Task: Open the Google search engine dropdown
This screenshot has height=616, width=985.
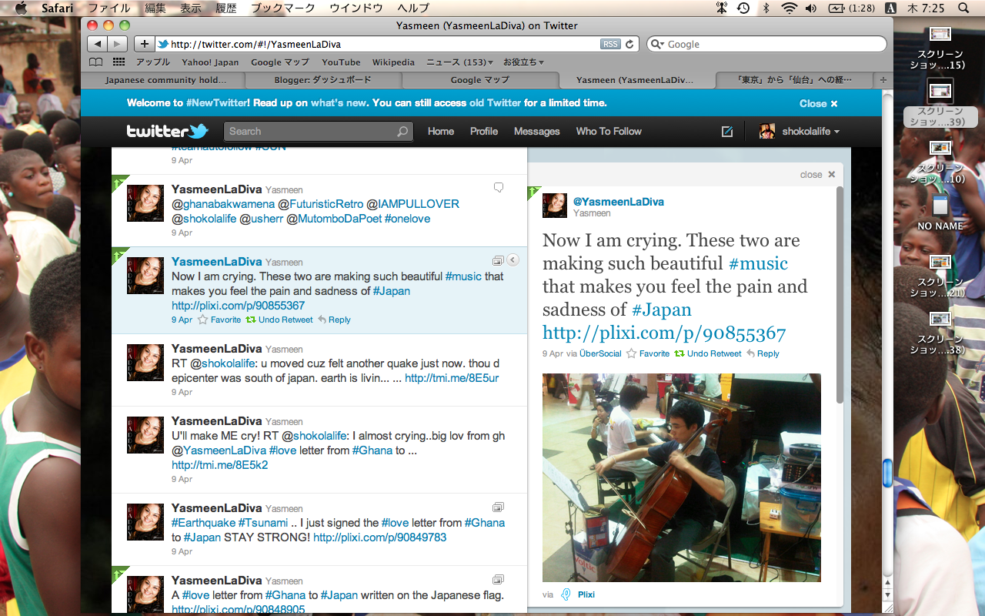Action: pyautogui.click(x=658, y=44)
